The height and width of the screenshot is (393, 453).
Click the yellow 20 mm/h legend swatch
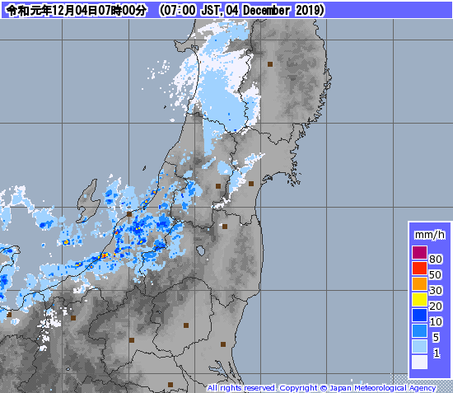[x=419, y=299]
